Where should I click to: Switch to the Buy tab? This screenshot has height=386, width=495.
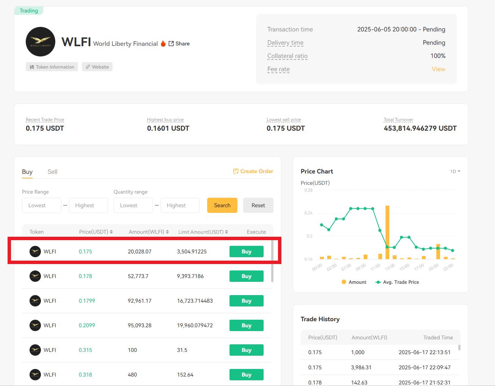tap(27, 172)
